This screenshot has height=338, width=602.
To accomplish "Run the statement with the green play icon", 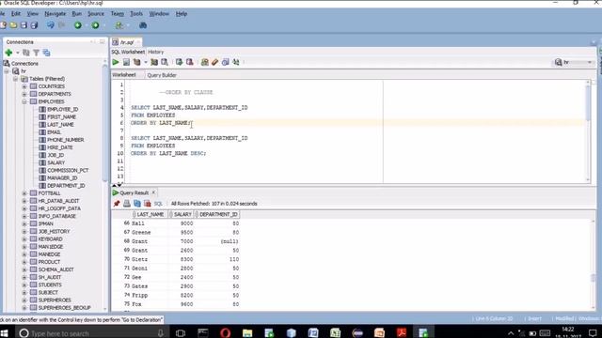I will [x=116, y=62].
